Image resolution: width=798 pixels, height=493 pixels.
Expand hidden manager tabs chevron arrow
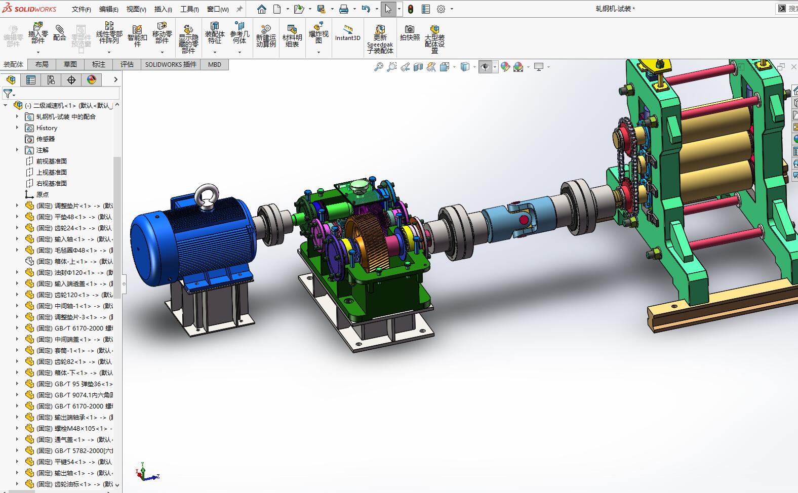tap(115, 79)
